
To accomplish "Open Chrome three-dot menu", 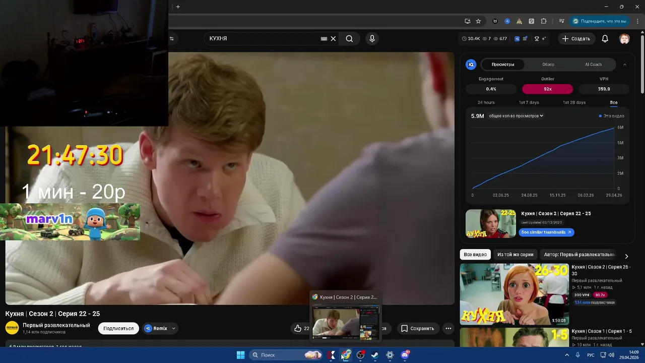I will click(x=636, y=21).
